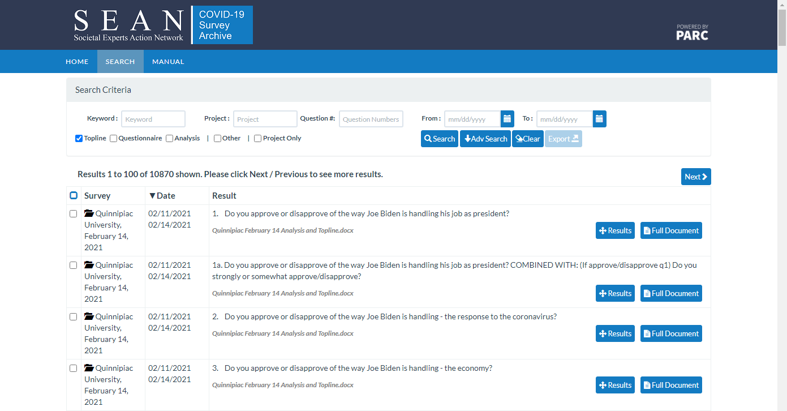Image resolution: width=787 pixels, height=411 pixels.
Task: Open folder icon for the economy row
Action: [89, 368]
